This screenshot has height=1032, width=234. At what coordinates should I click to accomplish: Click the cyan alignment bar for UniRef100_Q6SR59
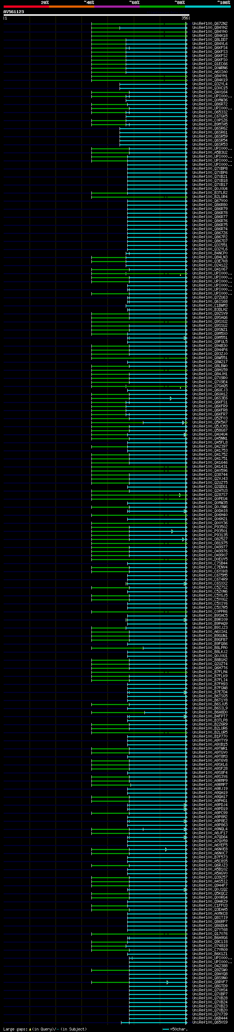153,136
